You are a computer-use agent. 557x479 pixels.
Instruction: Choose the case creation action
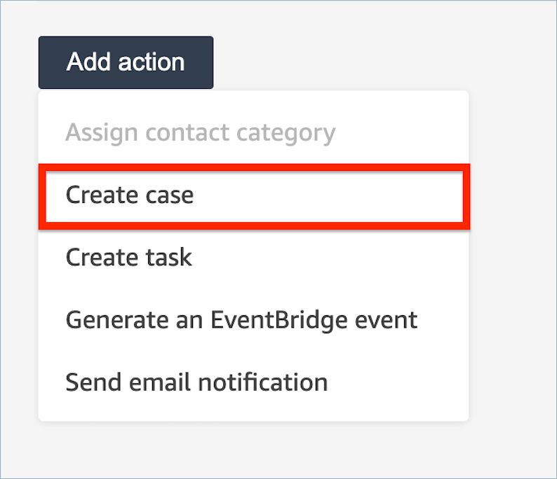(130, 195)
